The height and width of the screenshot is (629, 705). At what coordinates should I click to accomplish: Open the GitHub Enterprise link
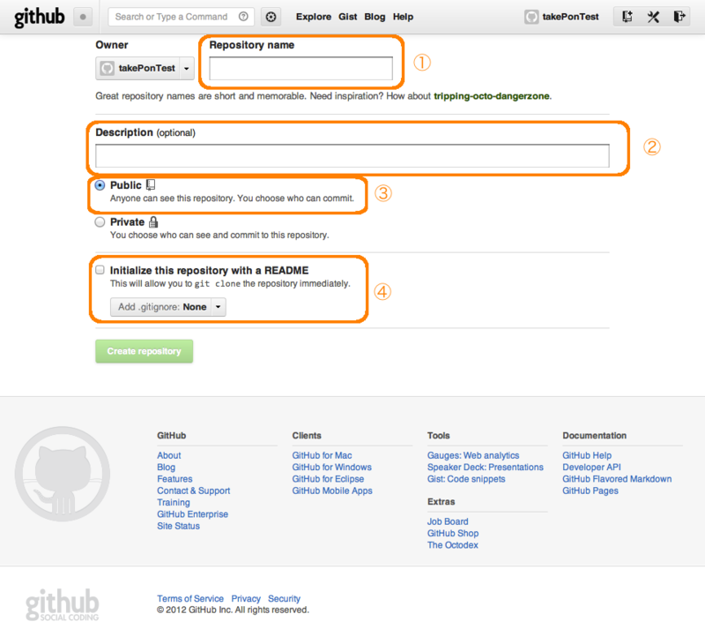192,514
